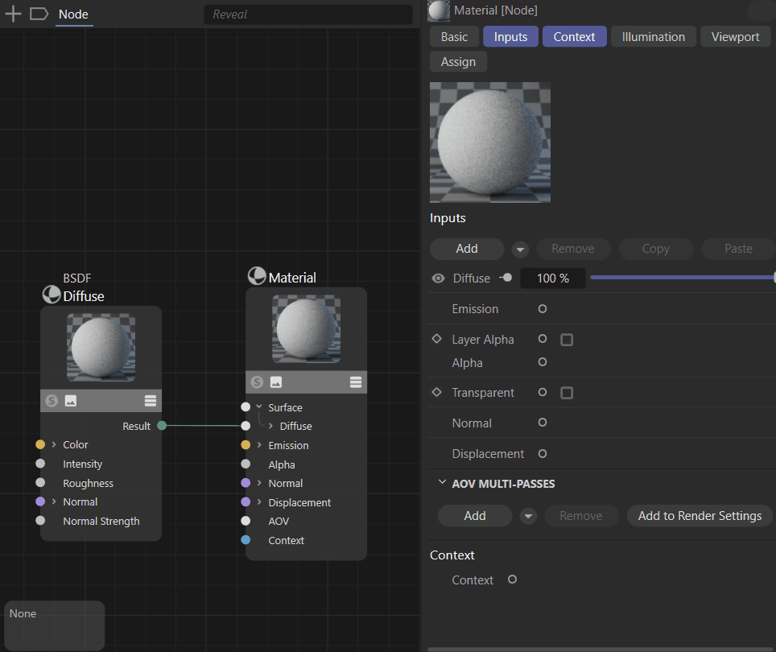The width and height of the screenshot is (776, 652).
Task: Open the hamburger menu on Diffuse node
Action: click(x=151, y=401)
